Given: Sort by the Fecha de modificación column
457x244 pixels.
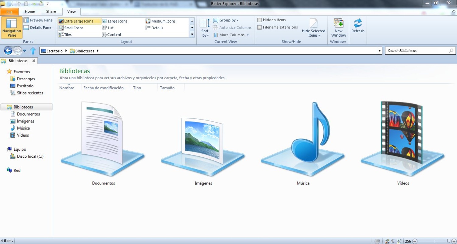Looking at the screenshot, I should tap(104, 88).
